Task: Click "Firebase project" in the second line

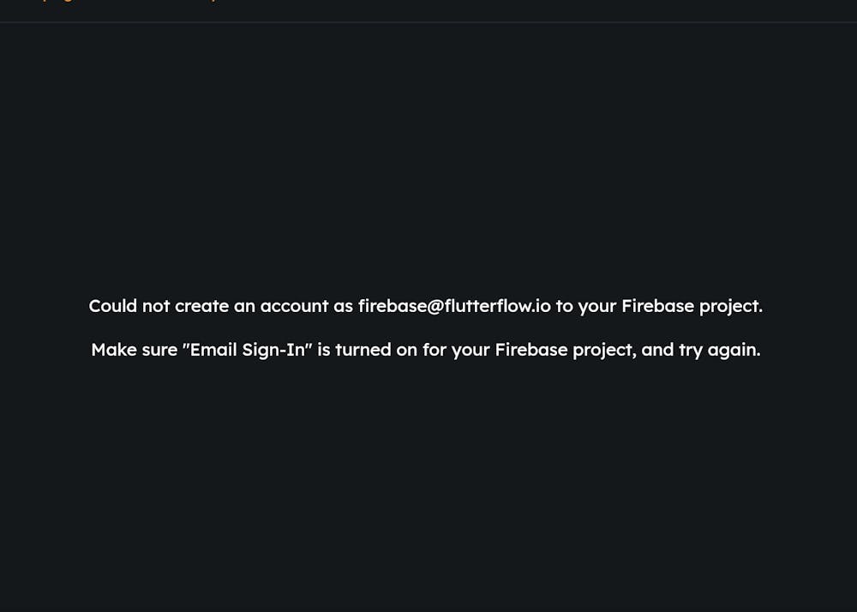Action: point(565,350)
